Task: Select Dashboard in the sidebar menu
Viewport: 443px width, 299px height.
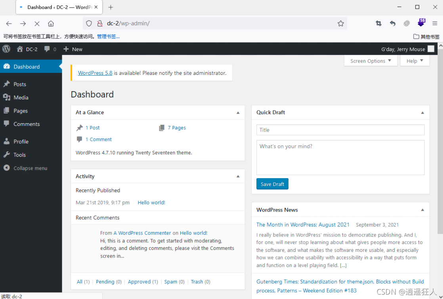Action: [31, 67]
